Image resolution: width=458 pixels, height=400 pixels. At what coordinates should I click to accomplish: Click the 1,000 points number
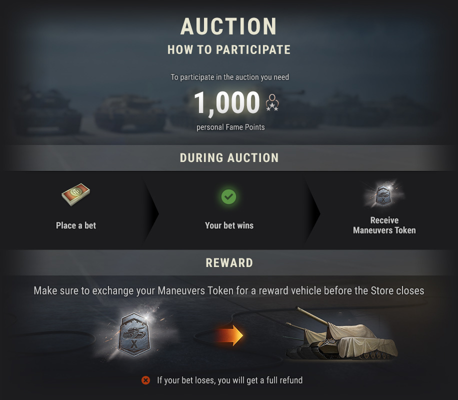point(226,102)
